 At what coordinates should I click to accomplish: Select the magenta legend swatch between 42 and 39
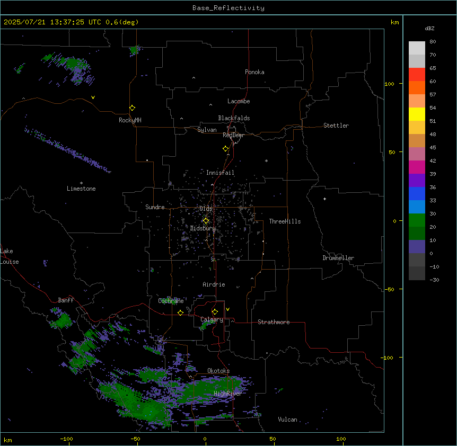pos(417,167)
